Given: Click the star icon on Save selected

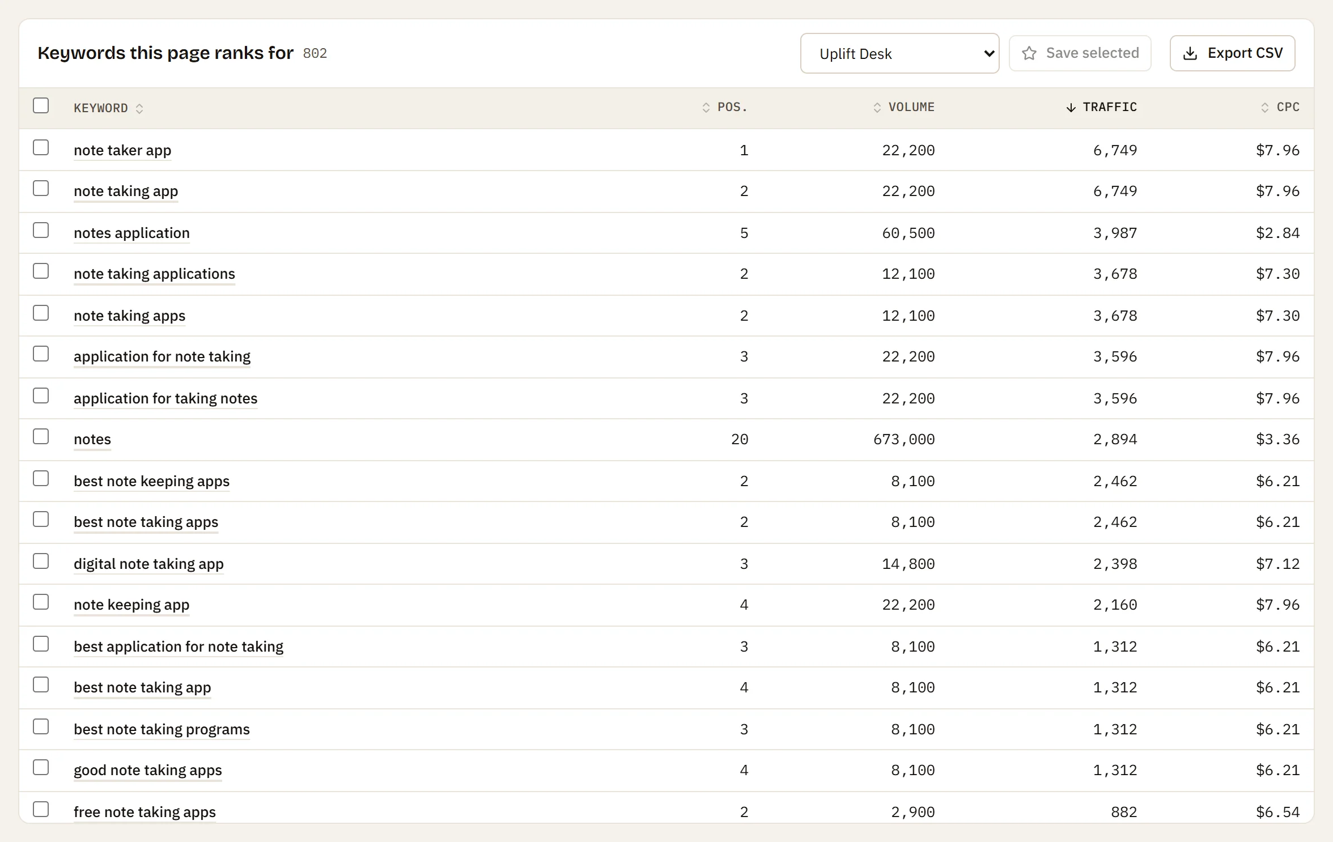Looking at the screenshot, I should click(x=1029, y=53).
